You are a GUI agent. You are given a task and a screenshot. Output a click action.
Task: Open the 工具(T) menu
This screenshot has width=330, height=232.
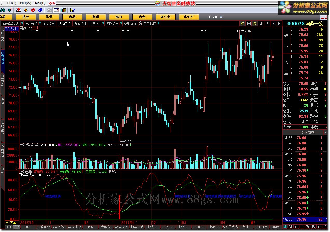[x=11, y=3]
